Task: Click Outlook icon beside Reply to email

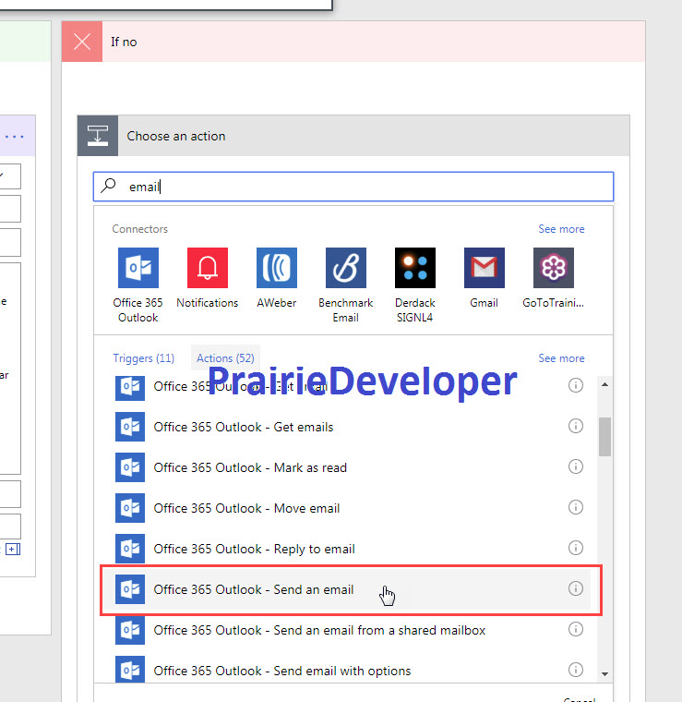Action: [x=130, y=549]
